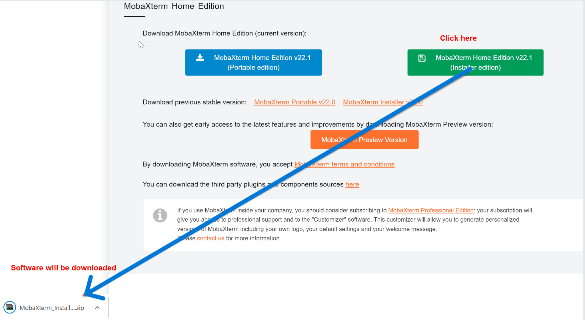Expand the chevron next to MobaXterm_Install....zip

point(97,307)
